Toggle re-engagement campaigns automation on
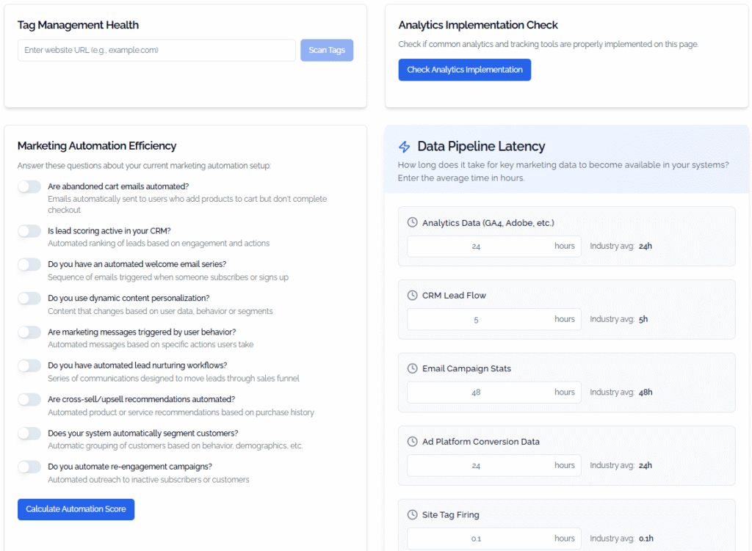This screenshot has height=551, width=752. tap(29, 467)
